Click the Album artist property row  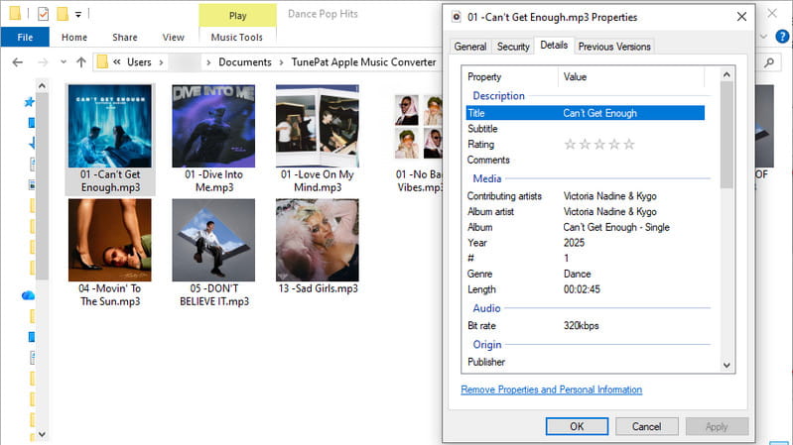tap(586, 212)
